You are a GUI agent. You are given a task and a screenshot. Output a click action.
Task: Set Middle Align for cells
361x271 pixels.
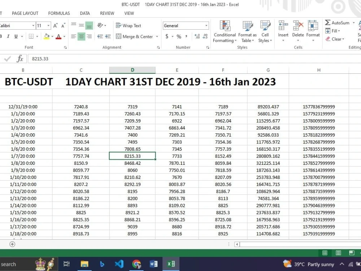point(81,25)
